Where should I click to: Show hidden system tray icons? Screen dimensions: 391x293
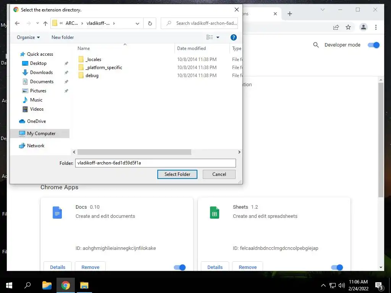tap(323, 285)
